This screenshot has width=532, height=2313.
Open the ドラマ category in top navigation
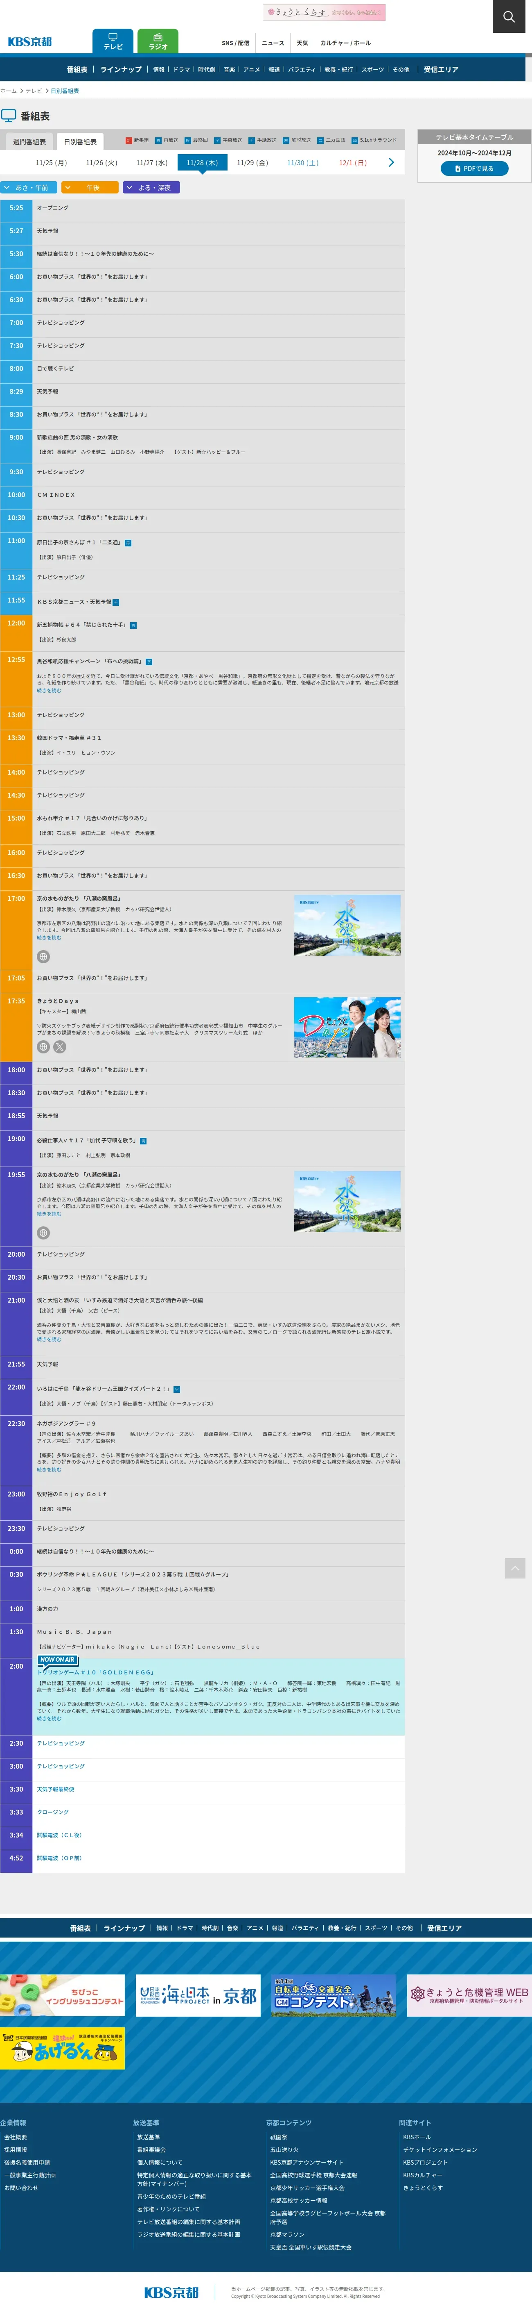[181, 69]
